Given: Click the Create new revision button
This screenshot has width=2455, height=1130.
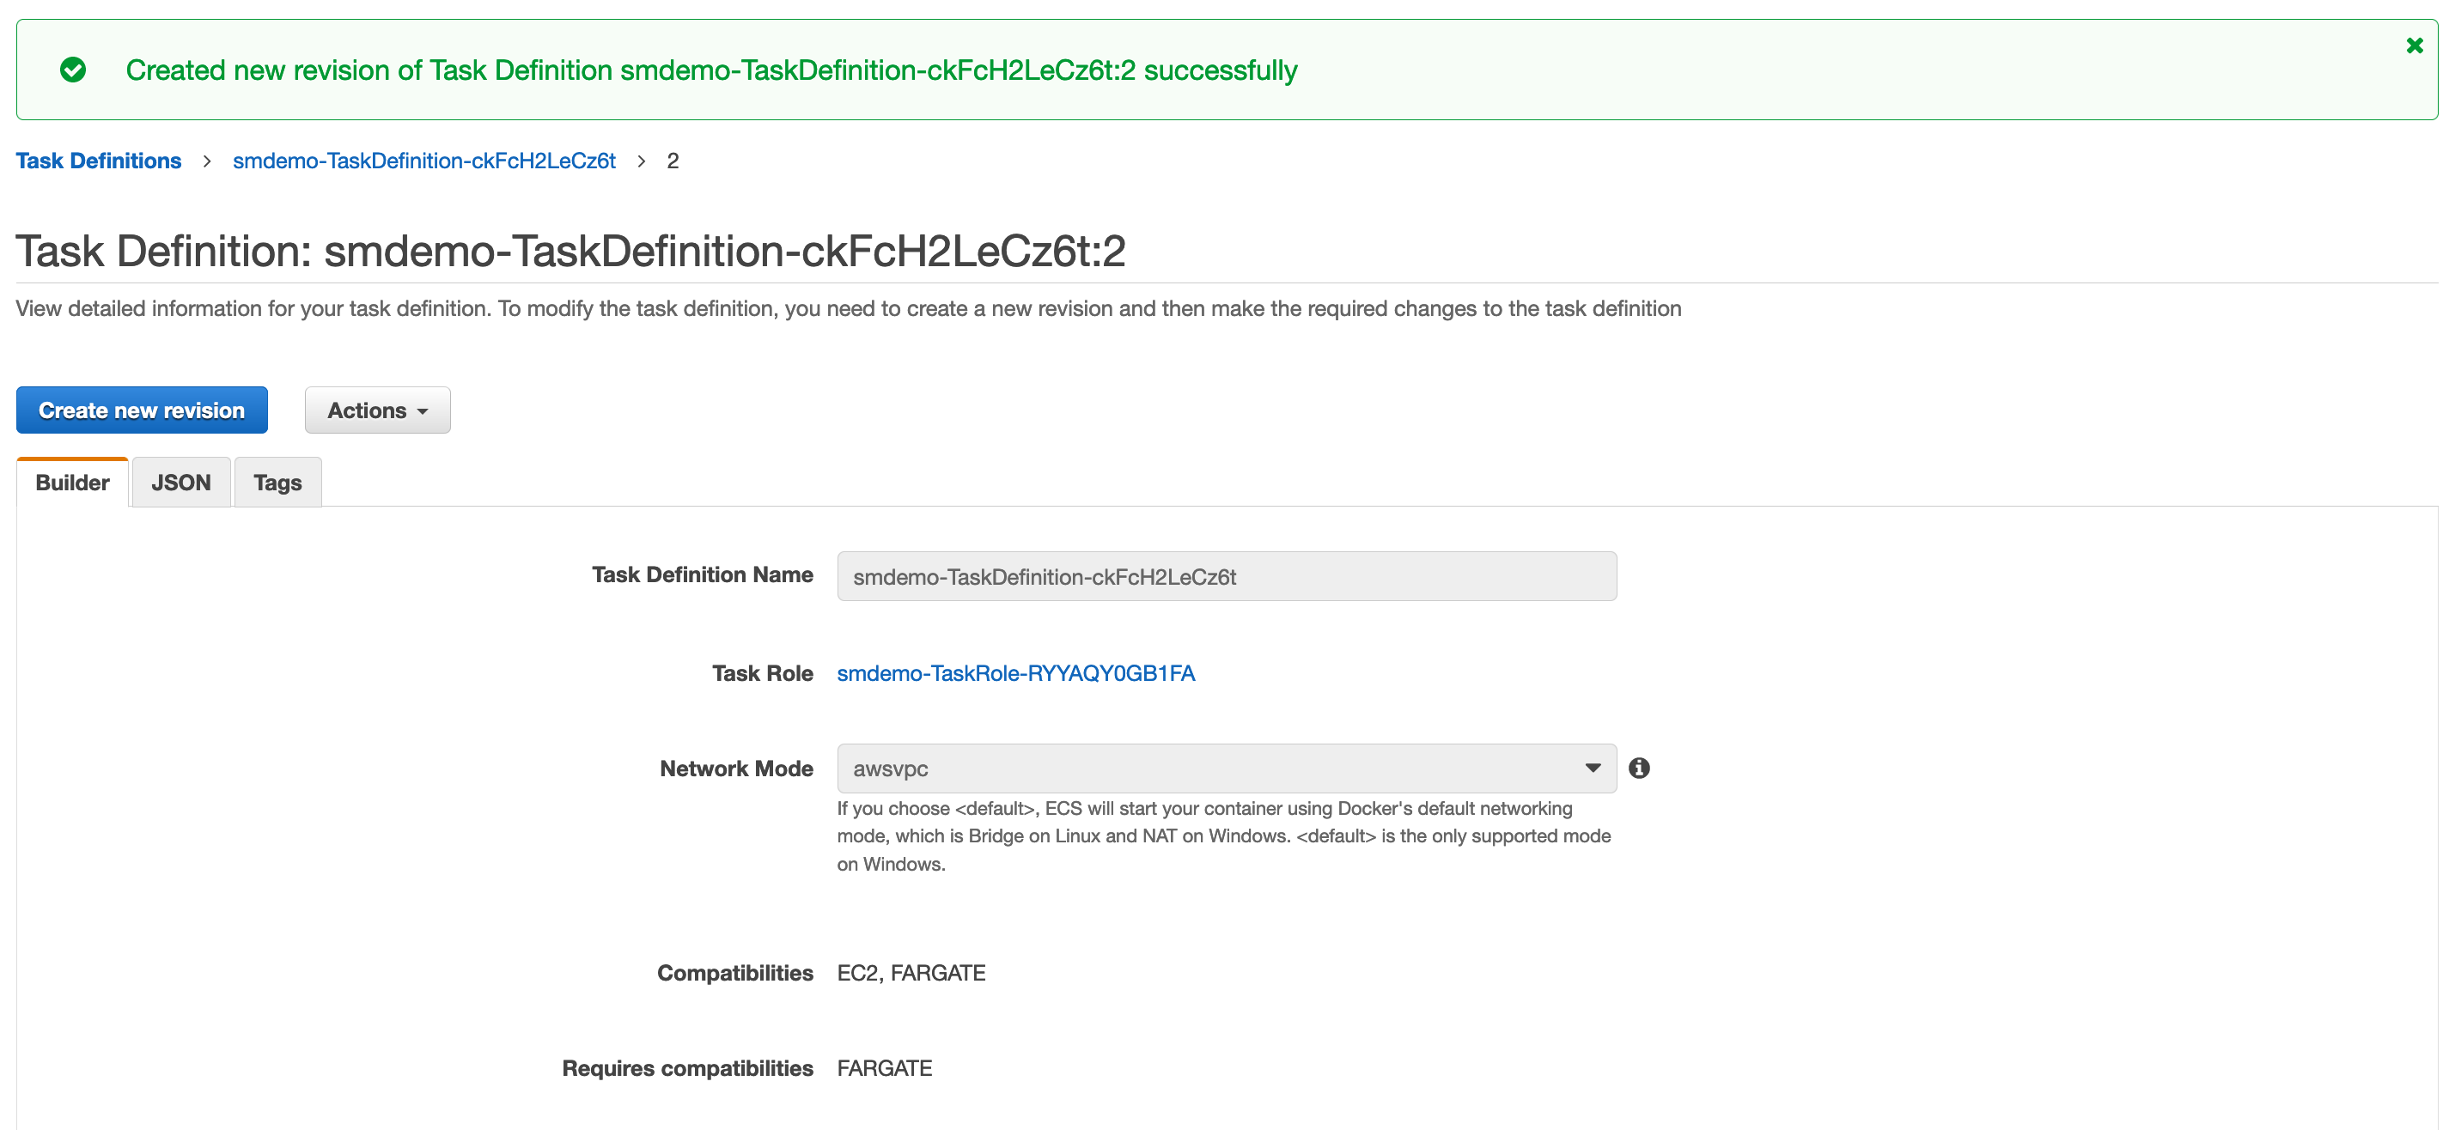Looking at the screenshot, I should (x=143, y=410).
